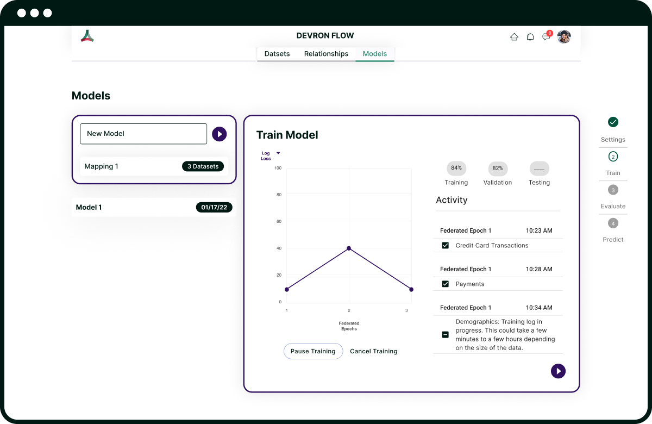Viewport: 652px width, 424px height.
Task: Click the Predict step label
Action: [x=613, y=239]
